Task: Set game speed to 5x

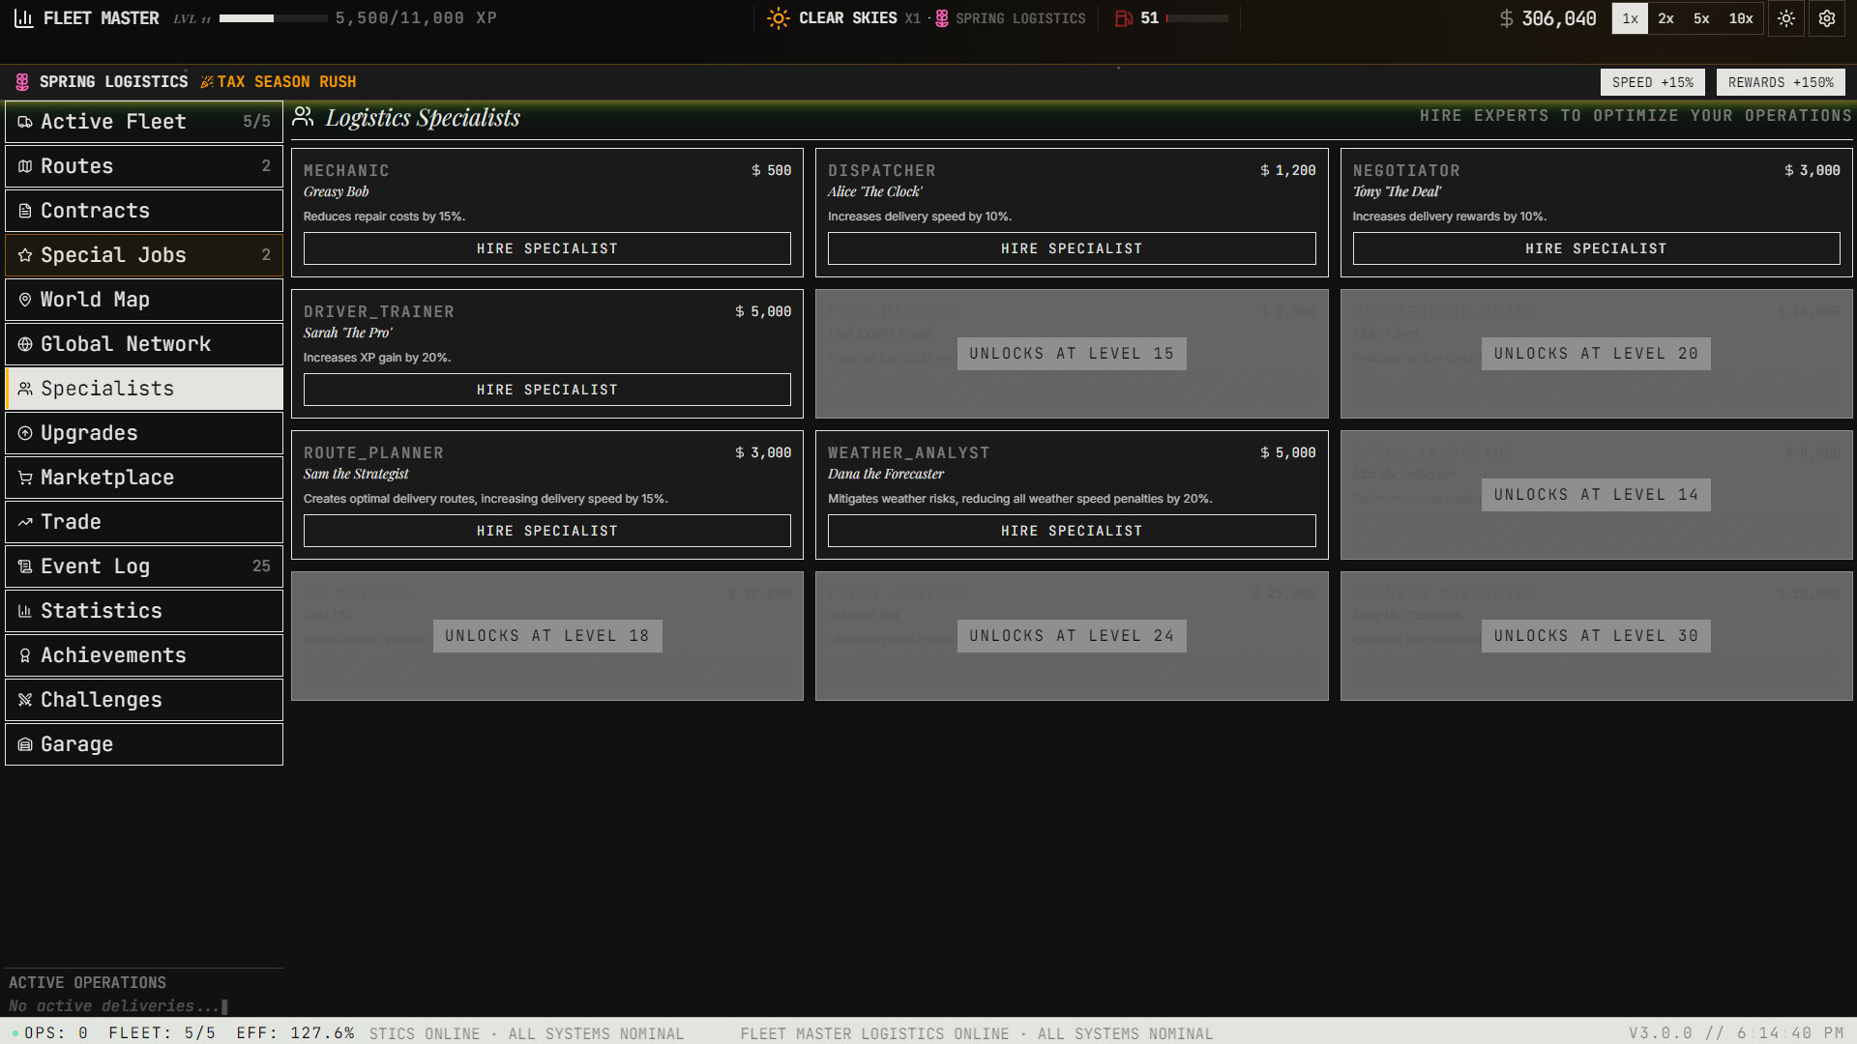Action: tap(1701, 18)
